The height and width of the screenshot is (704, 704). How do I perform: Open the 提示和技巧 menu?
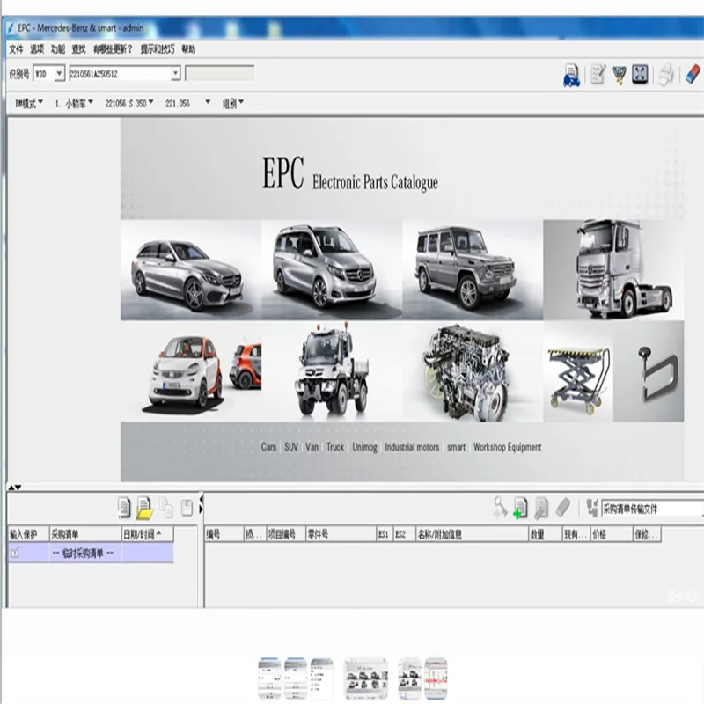(158, 49)
